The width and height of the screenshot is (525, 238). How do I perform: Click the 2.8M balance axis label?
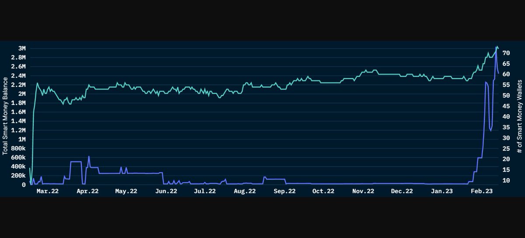(x=19, y=57)
